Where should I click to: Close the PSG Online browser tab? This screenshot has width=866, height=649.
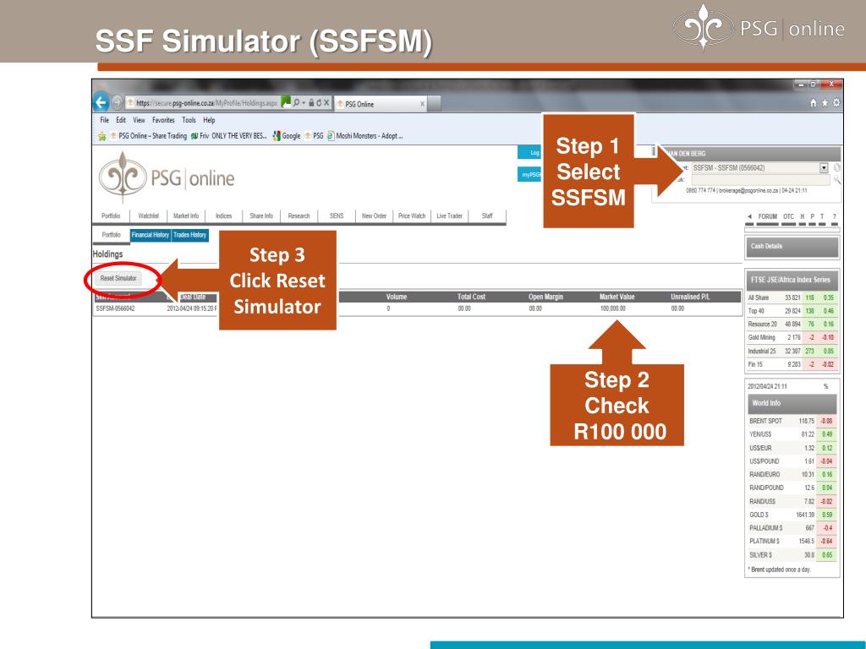[x=423, y=104]
